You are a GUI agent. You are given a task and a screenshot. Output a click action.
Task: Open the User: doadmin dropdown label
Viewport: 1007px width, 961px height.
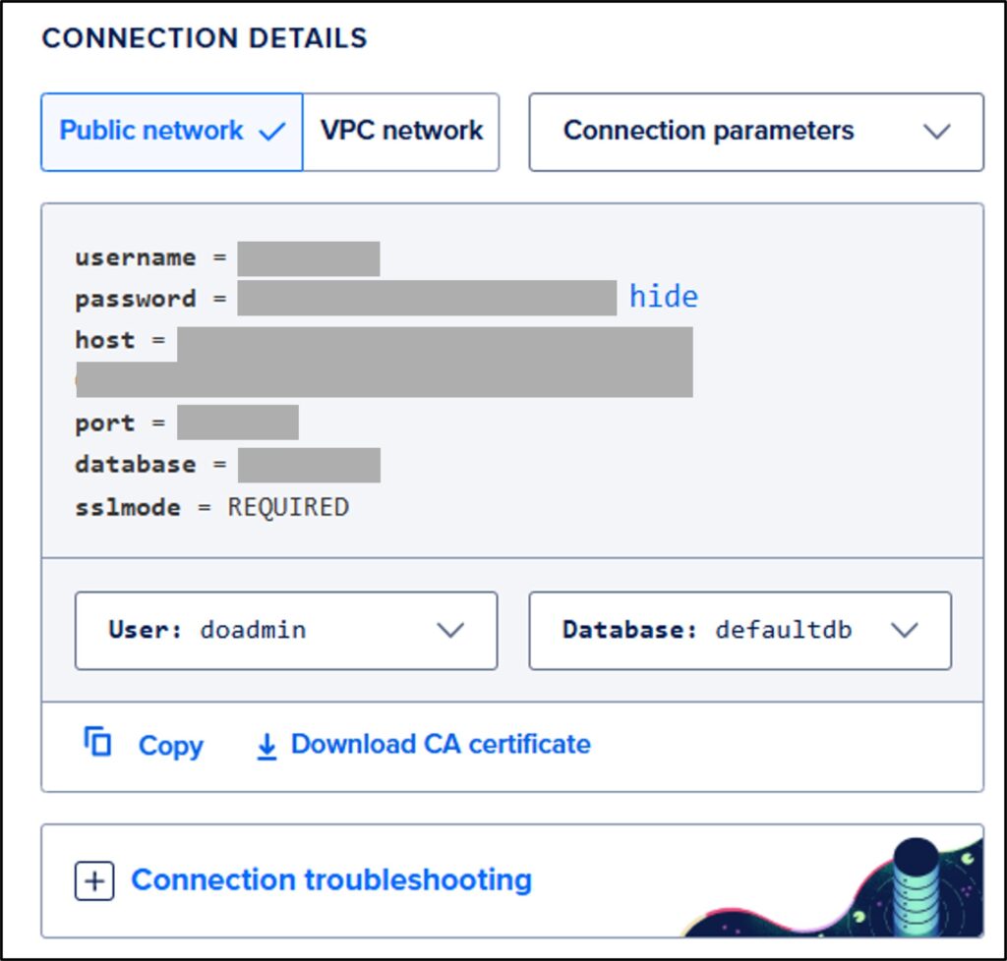coord(207,631)
